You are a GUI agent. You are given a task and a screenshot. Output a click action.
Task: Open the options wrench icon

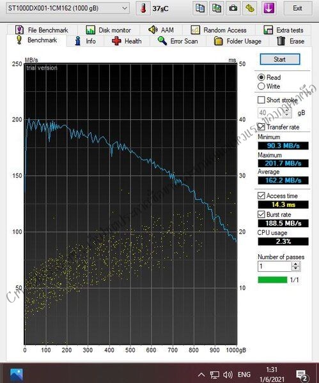pyautogui.click(x=250, y=8)
